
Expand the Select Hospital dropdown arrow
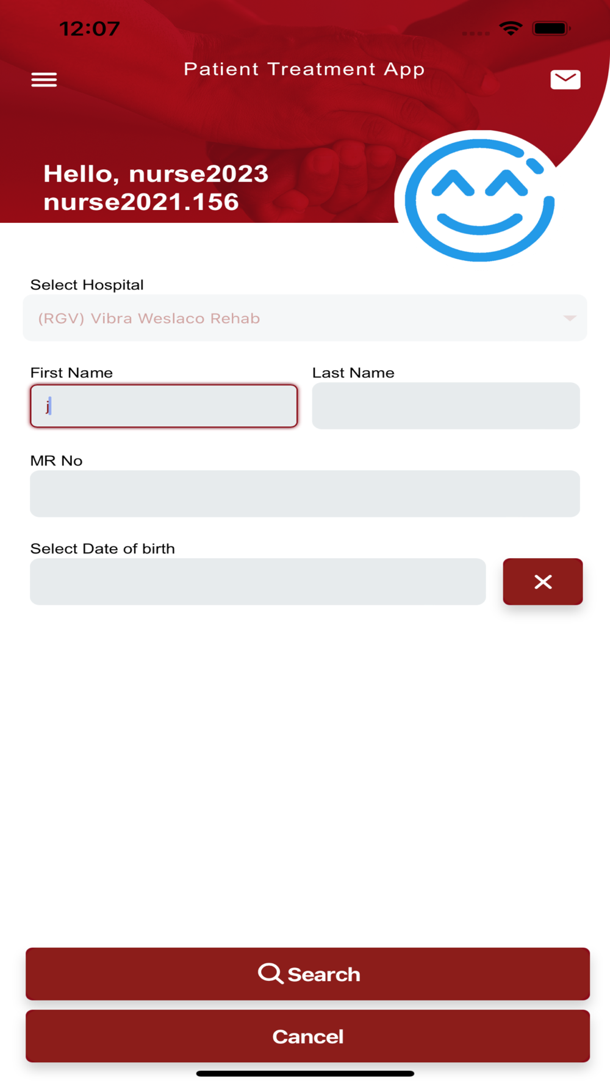570,318
